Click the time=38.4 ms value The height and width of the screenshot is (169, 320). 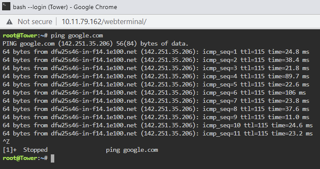[x=289, y=60]
